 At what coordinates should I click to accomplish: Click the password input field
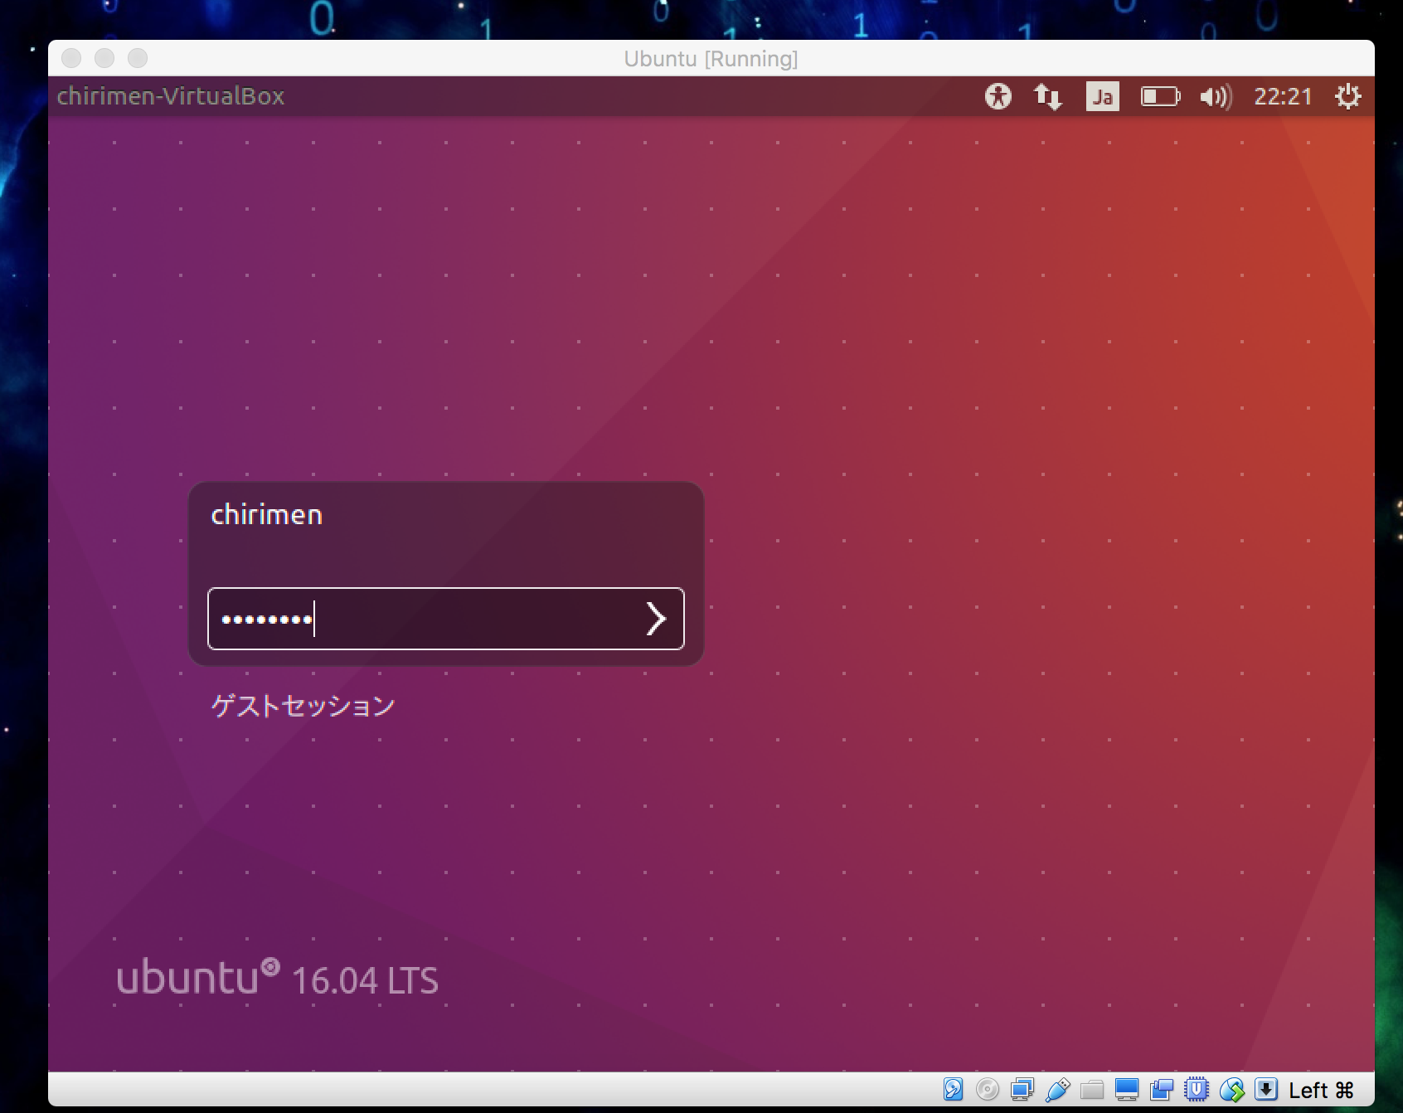[423, 619]
